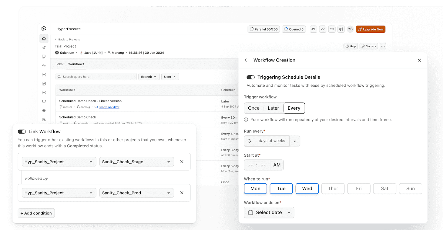443x230 pixels.
Task: Toggle Mon in When to run
Action: (x=255, y=188)
